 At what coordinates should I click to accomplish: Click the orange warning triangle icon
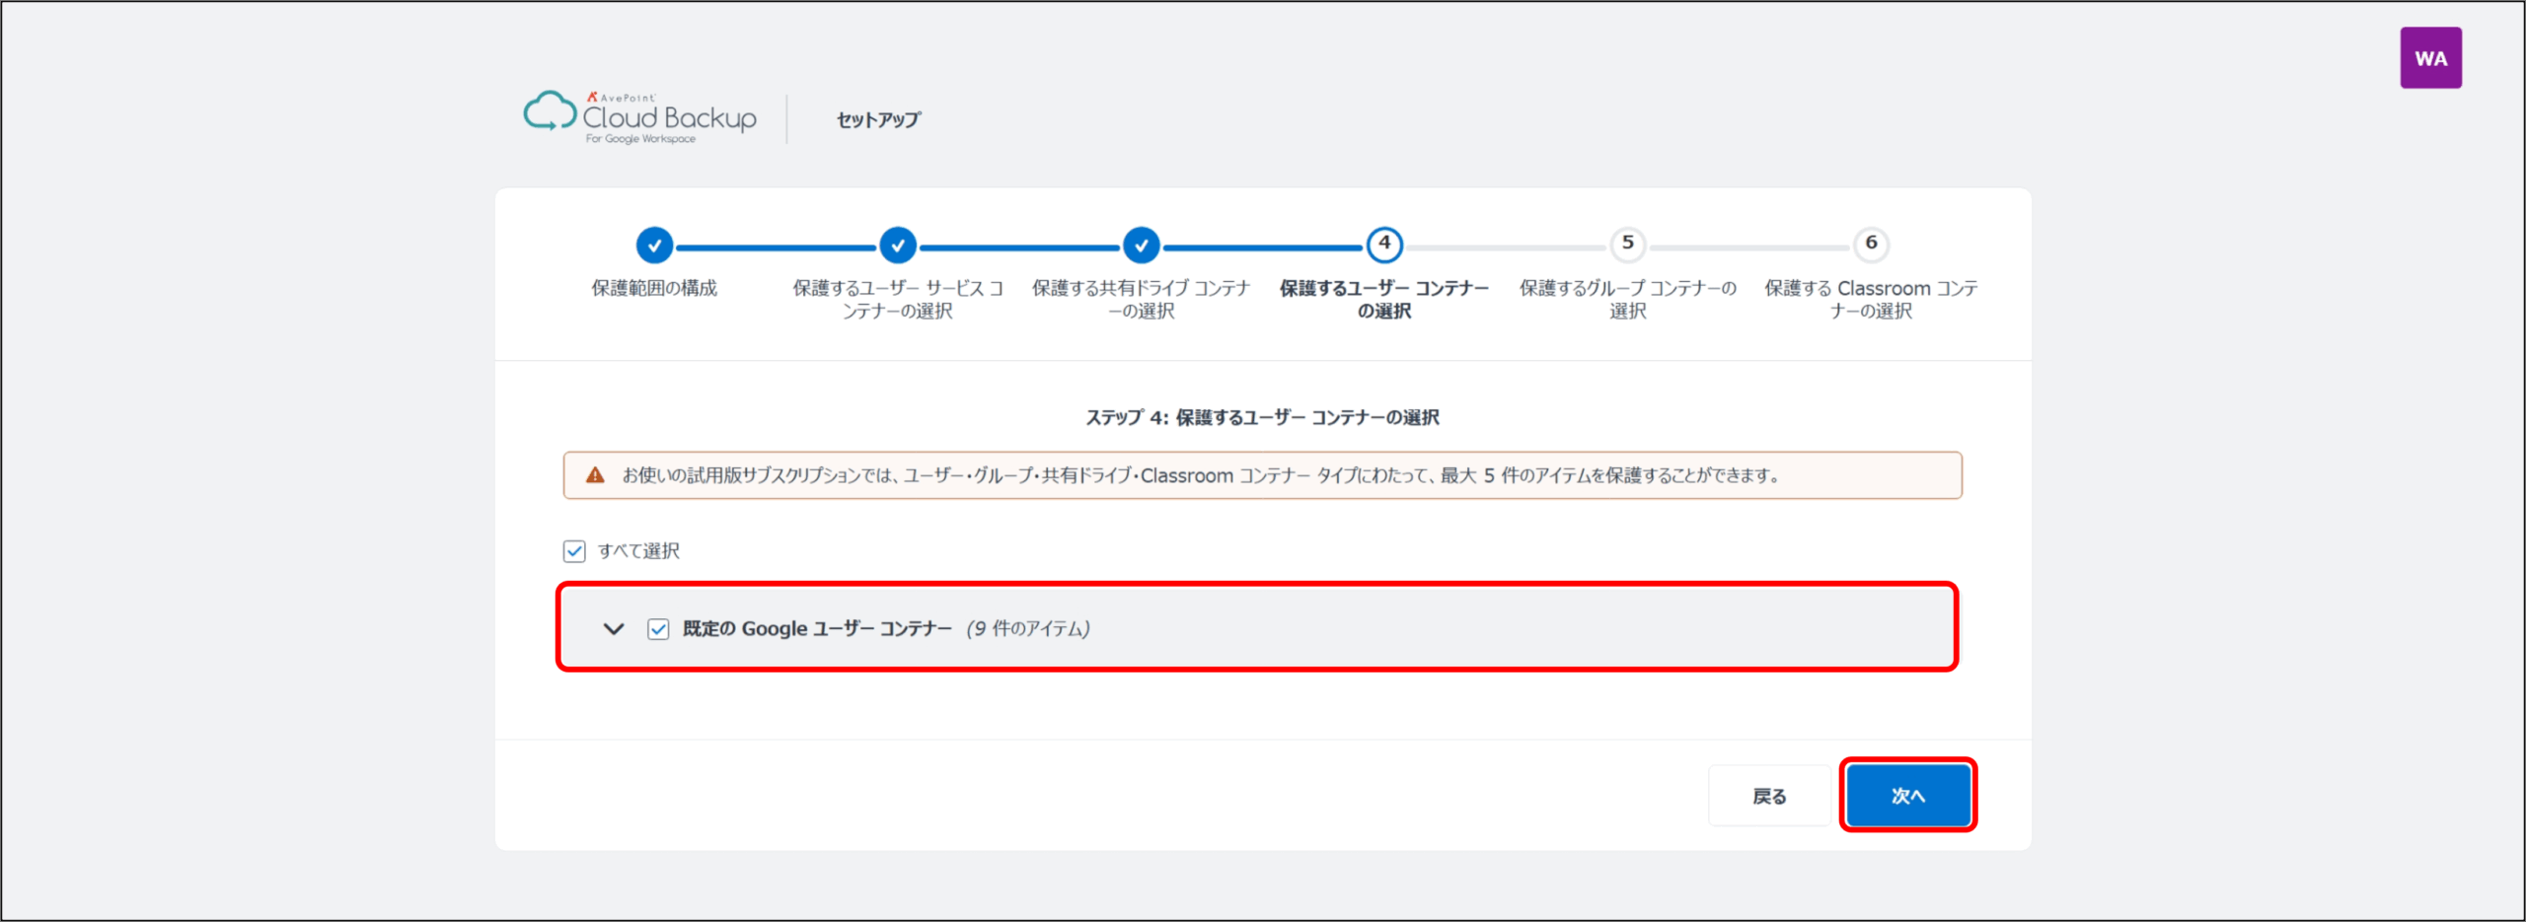click(x=595, y=475)
